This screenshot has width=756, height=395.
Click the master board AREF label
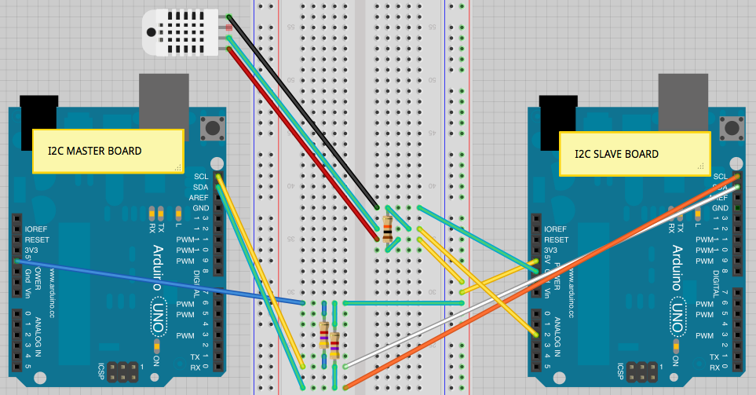click(x=199, y=198)
